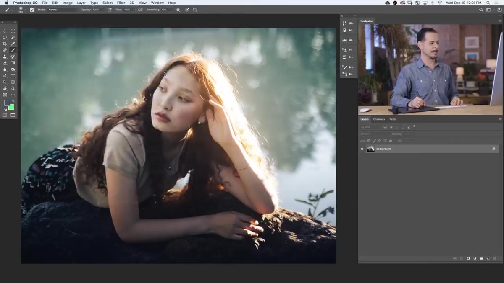Open the Layer menu
This screenshot has height=283, width=504.
pos(81,3)
